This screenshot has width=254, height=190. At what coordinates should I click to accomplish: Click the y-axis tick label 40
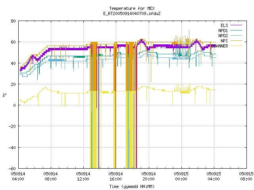coord(13,63)
